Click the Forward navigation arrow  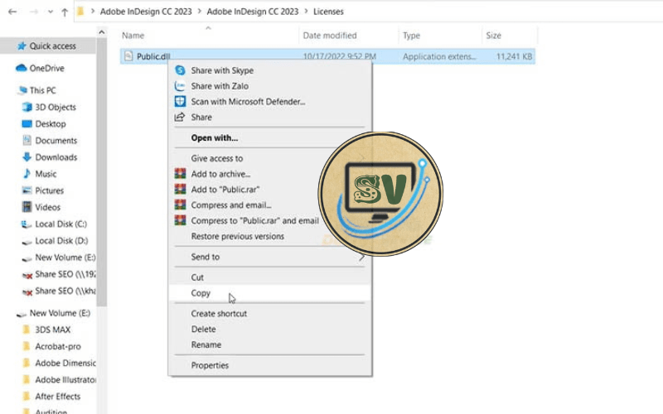pos(33,12)
